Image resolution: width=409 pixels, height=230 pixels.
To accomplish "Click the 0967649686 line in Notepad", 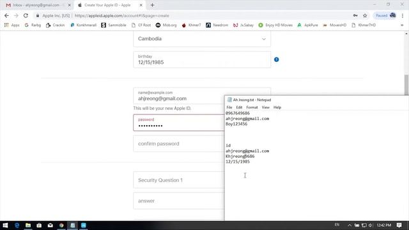I will [x=238, y=113].
